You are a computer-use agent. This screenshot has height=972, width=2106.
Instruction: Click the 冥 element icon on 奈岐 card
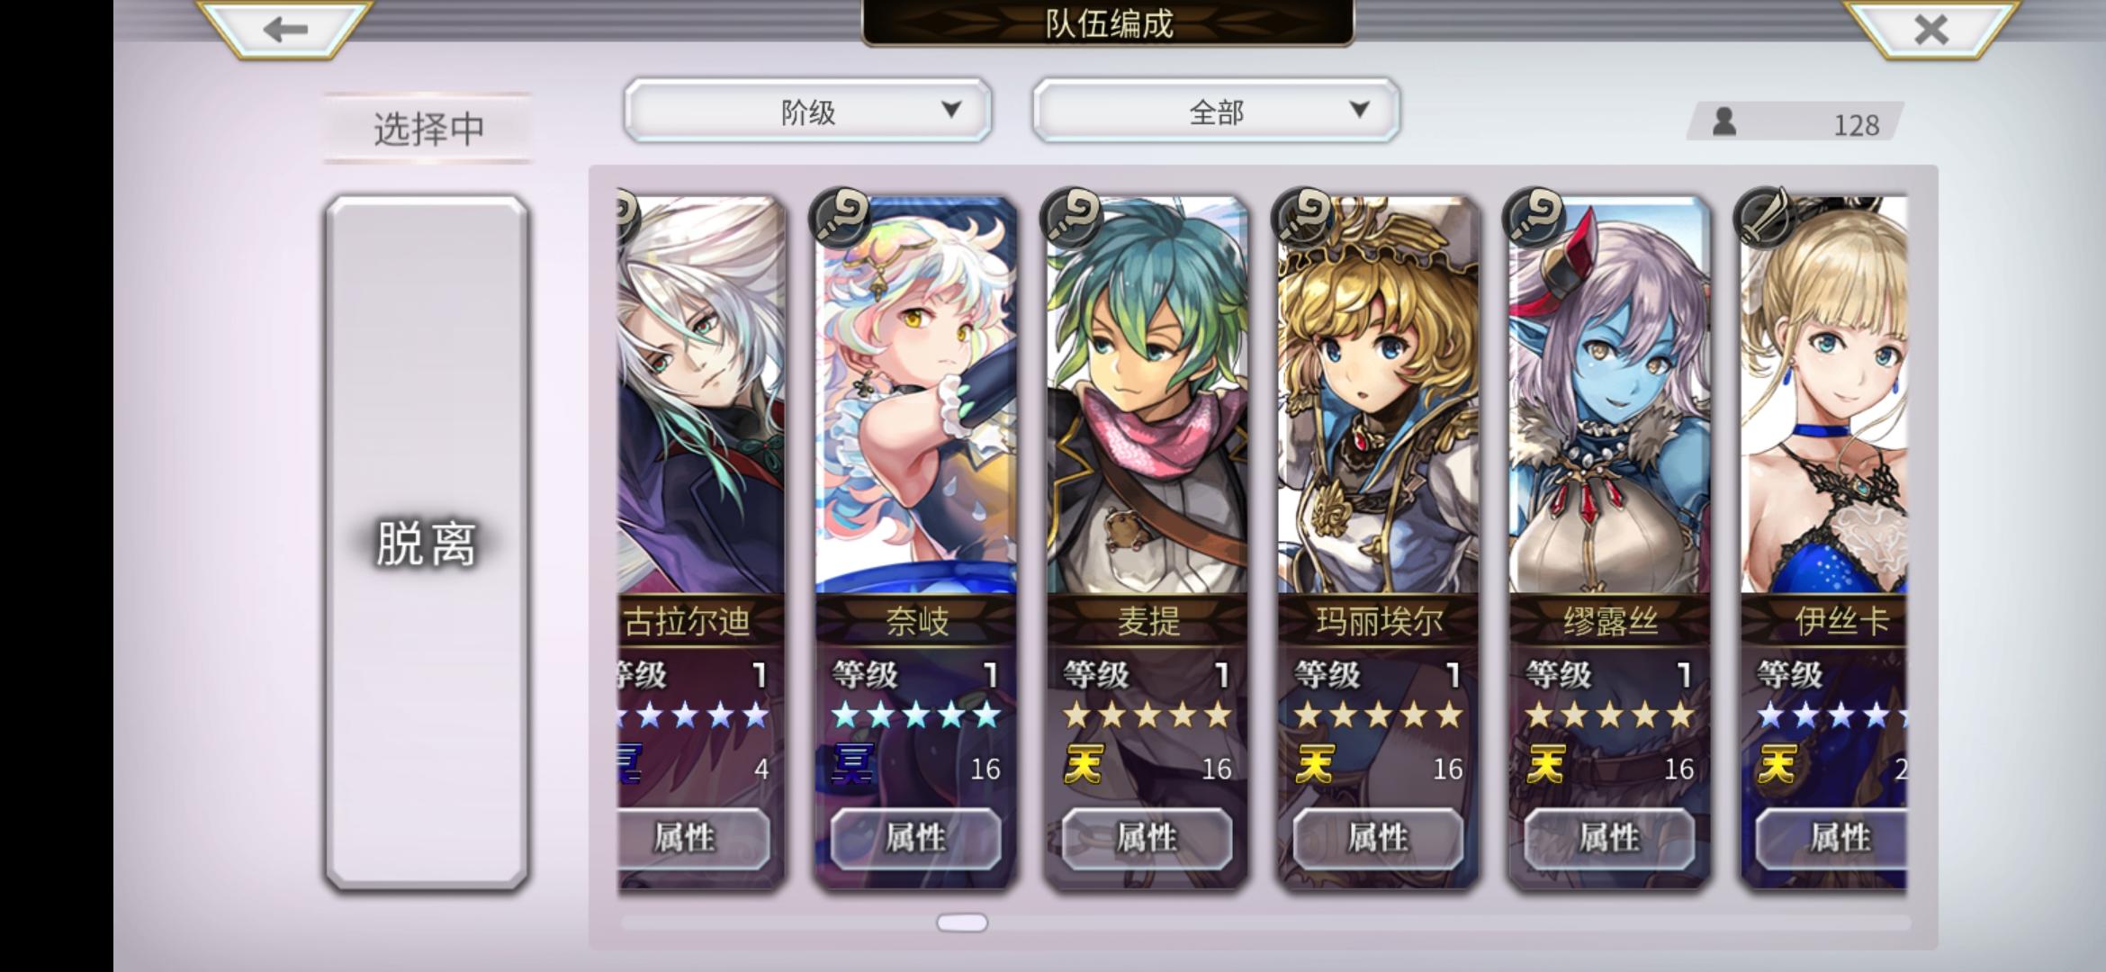click(x=852, y=766)
